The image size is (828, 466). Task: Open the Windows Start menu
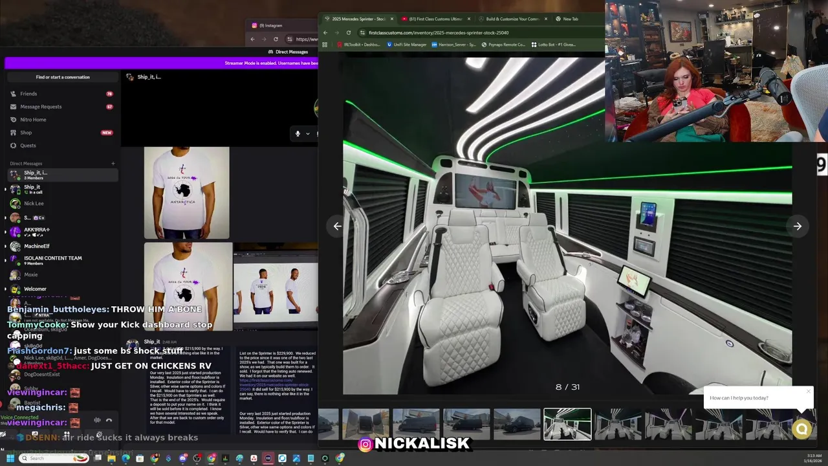[10, 458]
